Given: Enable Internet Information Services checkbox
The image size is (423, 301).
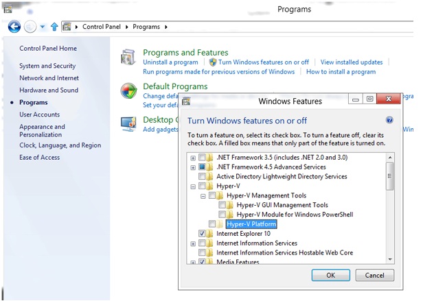Looking at the screenshot, I should tap(202, 243).
